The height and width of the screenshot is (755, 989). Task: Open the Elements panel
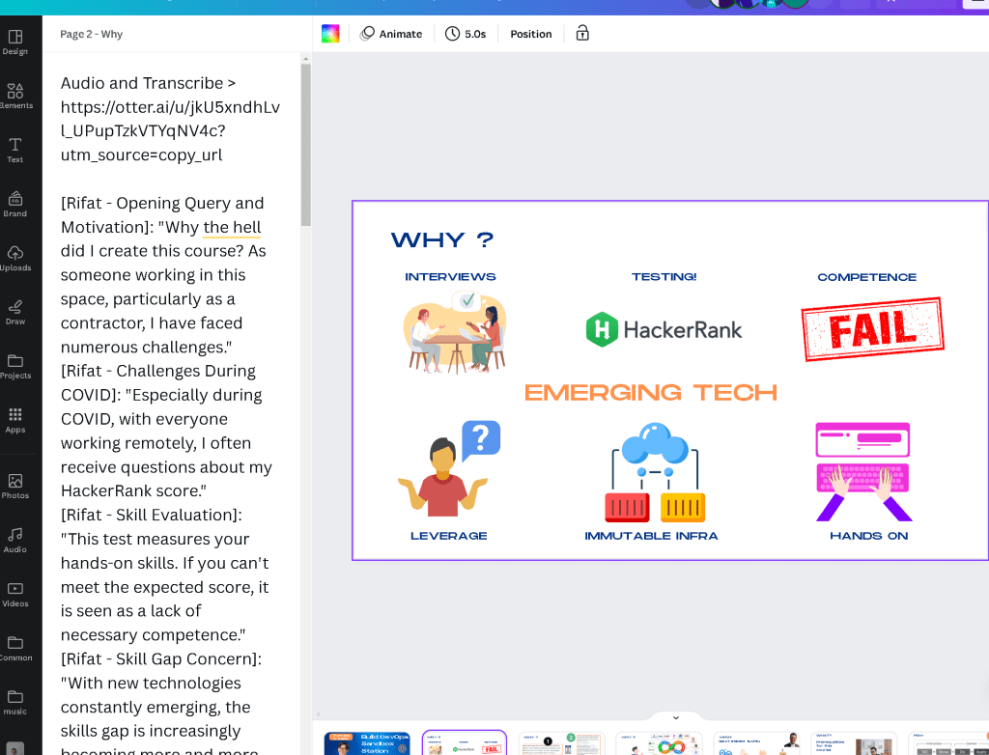(x=15, y=97)
